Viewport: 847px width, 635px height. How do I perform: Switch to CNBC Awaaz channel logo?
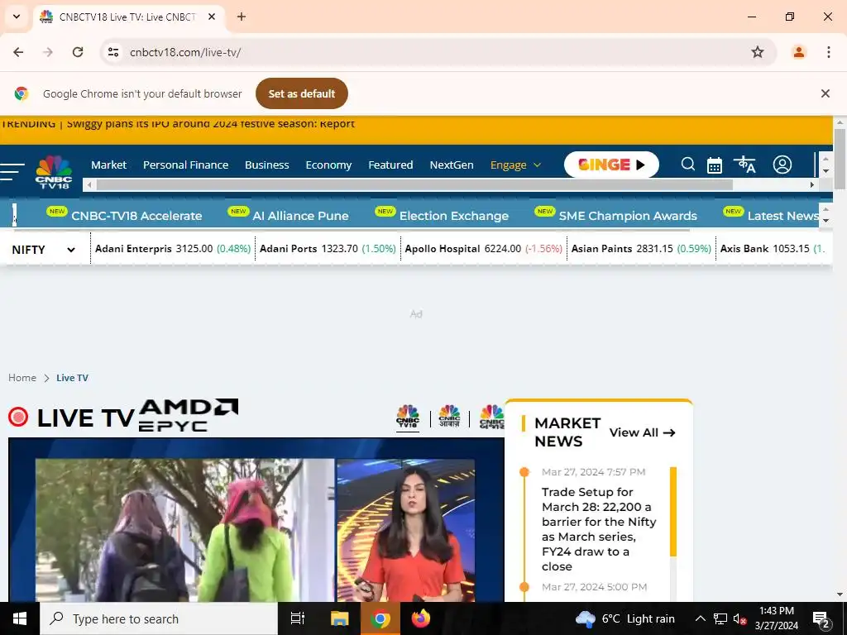[x=449, y=418]
